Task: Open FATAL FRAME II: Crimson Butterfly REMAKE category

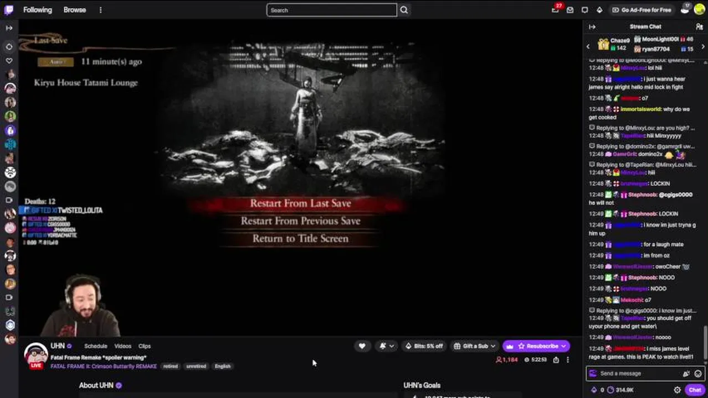Action: [104, 366]
